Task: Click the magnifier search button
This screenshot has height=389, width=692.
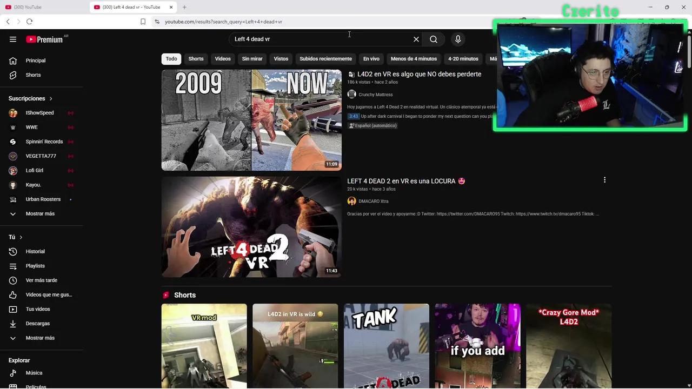Action: tap(434, 39)
